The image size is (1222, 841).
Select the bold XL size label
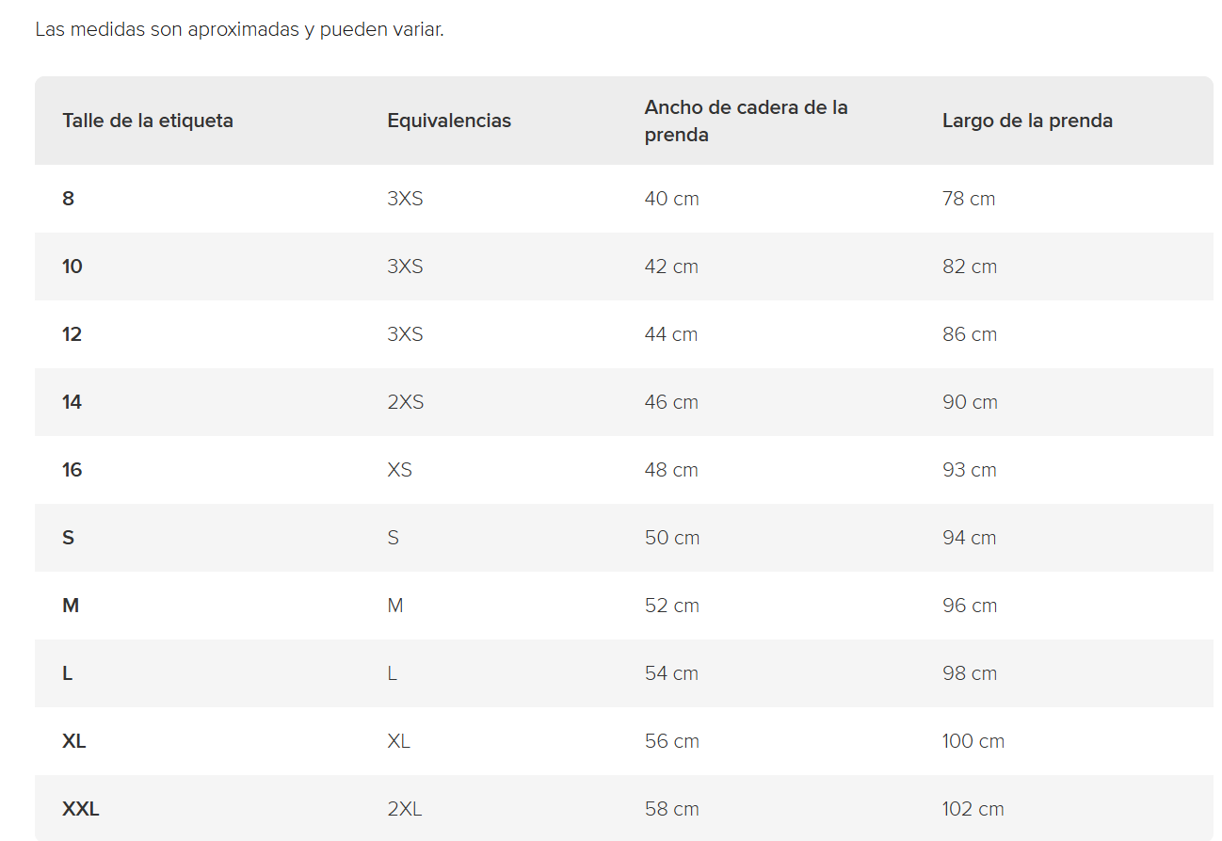coord(73,741)
